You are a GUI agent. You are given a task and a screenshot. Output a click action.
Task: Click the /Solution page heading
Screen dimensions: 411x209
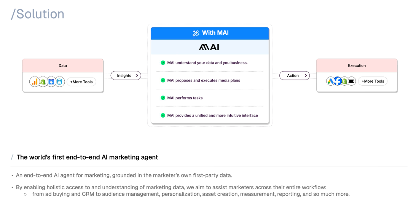tap(38, 14)
